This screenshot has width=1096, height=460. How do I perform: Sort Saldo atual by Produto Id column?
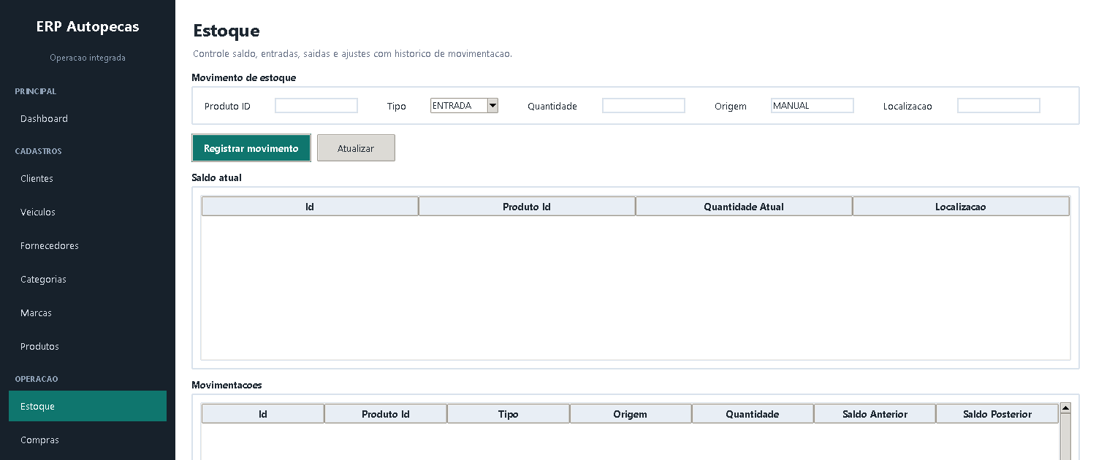click(x=527, y=207)
